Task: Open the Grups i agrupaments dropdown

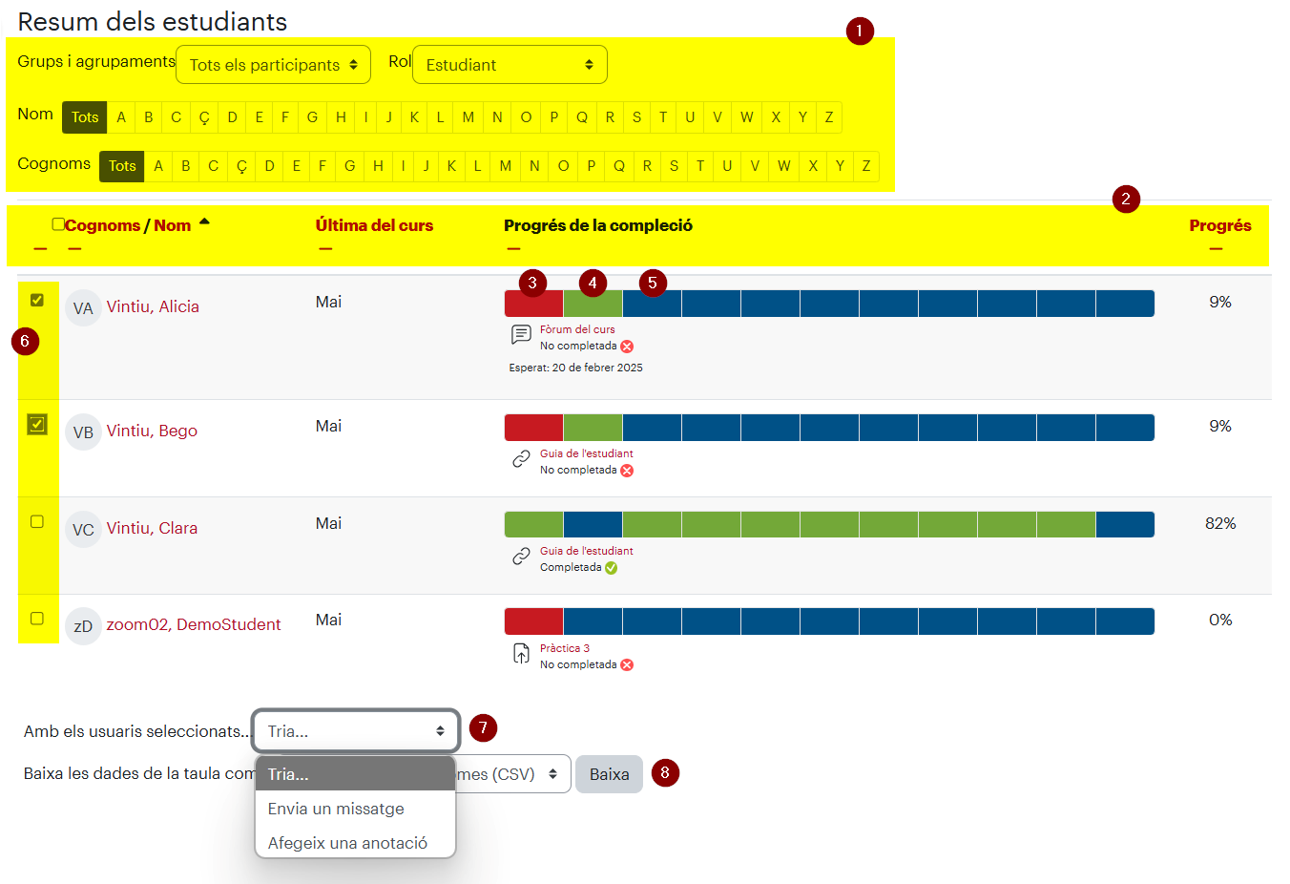Action: tap(274, 65)
